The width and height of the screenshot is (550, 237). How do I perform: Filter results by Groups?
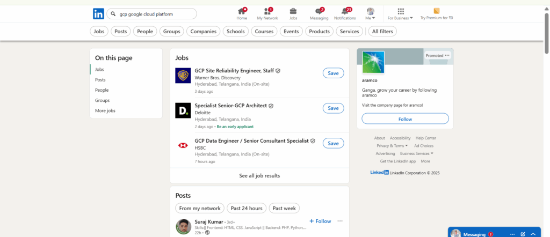tap(171, 32)
